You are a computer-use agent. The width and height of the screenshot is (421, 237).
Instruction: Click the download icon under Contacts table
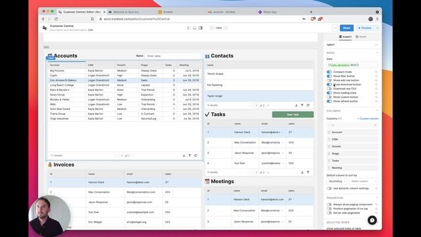pyautogui.click(x=296, y=105)
